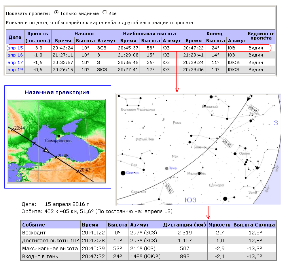Screen dimensions: 288x266
Task: Click the 'Наземная траектория' heading
Action: pyautogui.click(x=57, y=92)
